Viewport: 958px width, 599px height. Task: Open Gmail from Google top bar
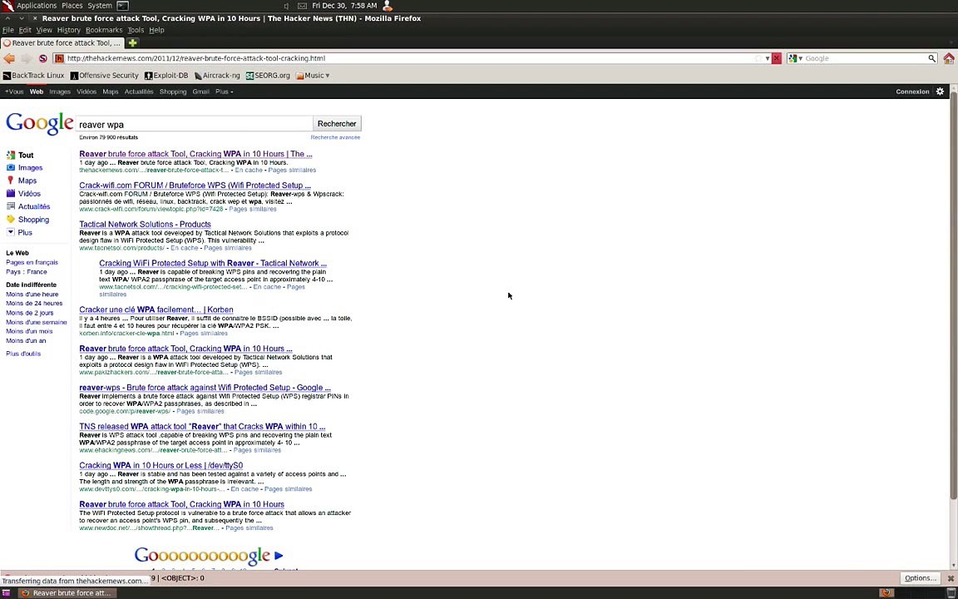tap(200, 92)
